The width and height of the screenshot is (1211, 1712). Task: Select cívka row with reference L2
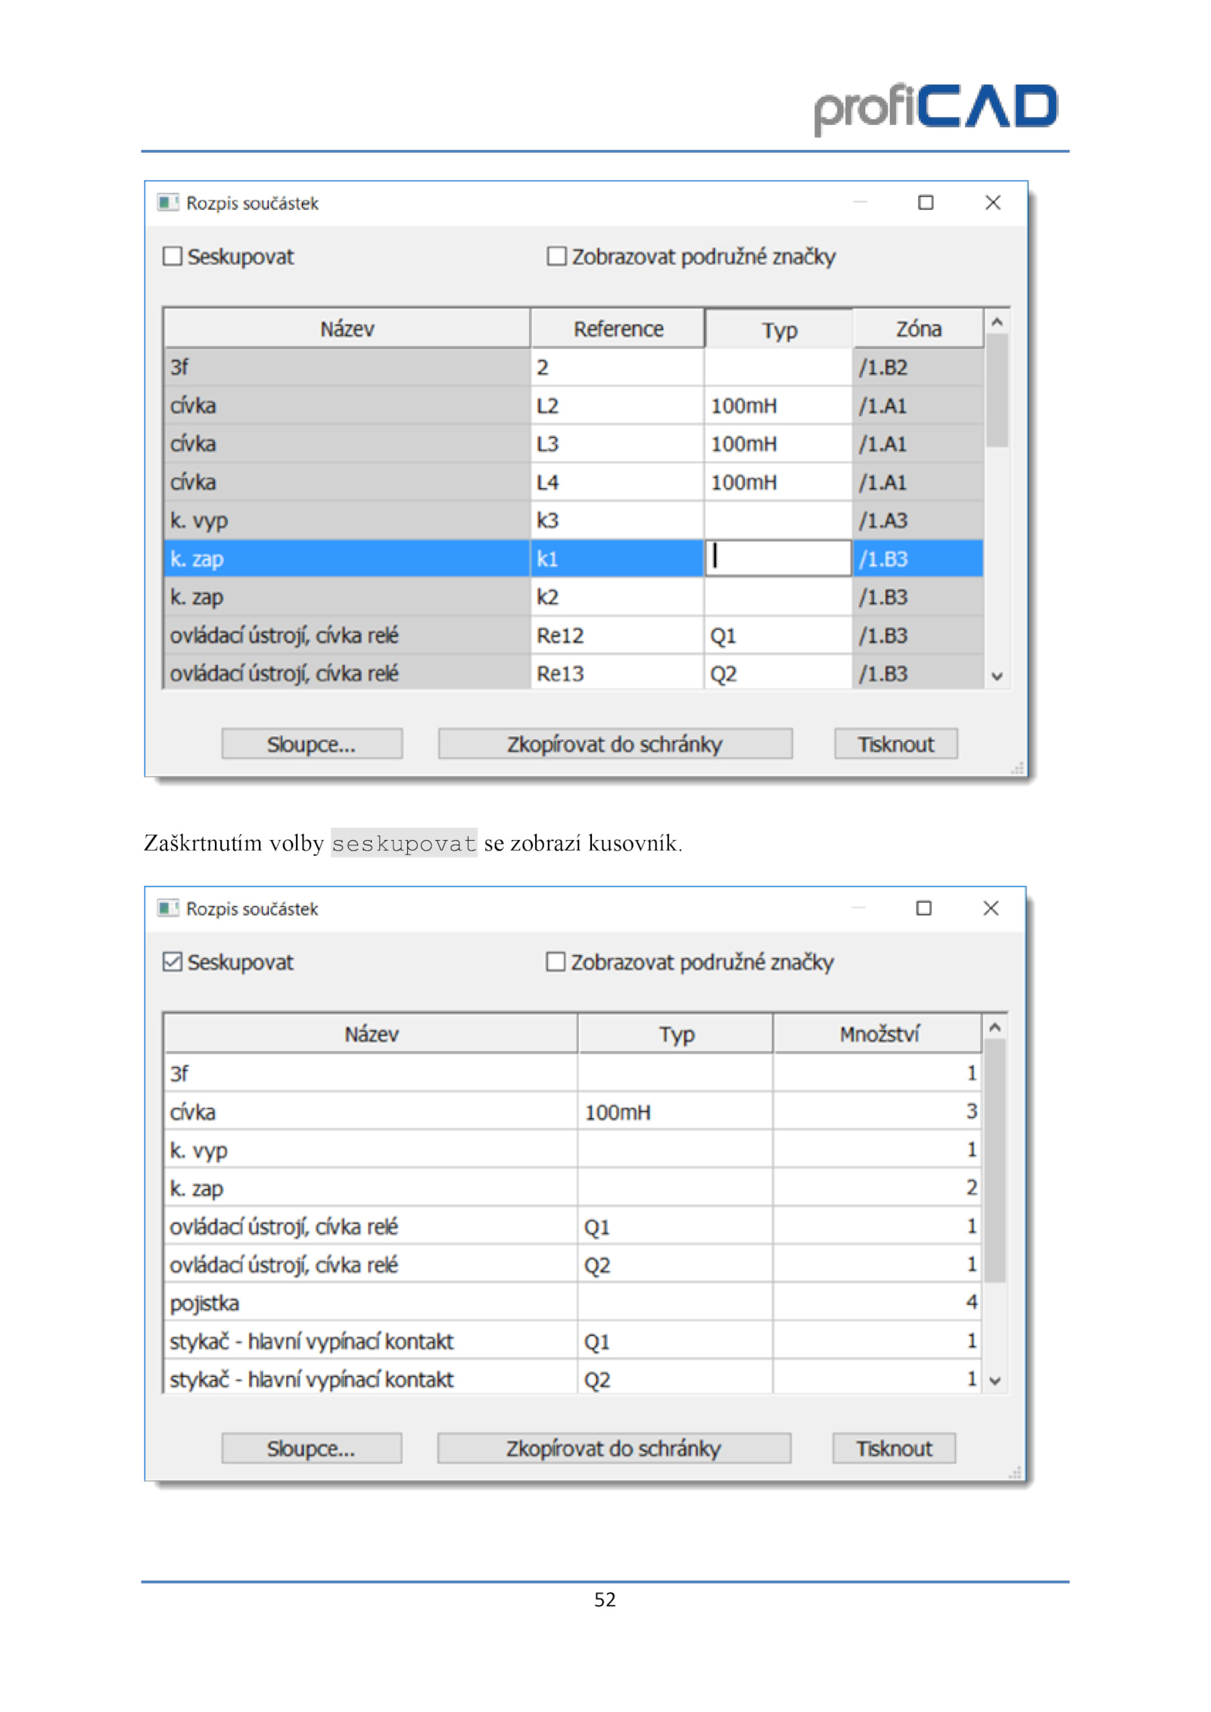[574, 406]
